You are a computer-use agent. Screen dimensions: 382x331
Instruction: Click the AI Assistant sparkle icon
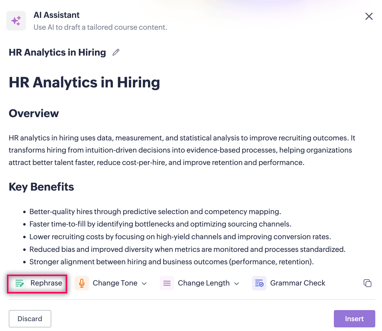click(16, 21)
